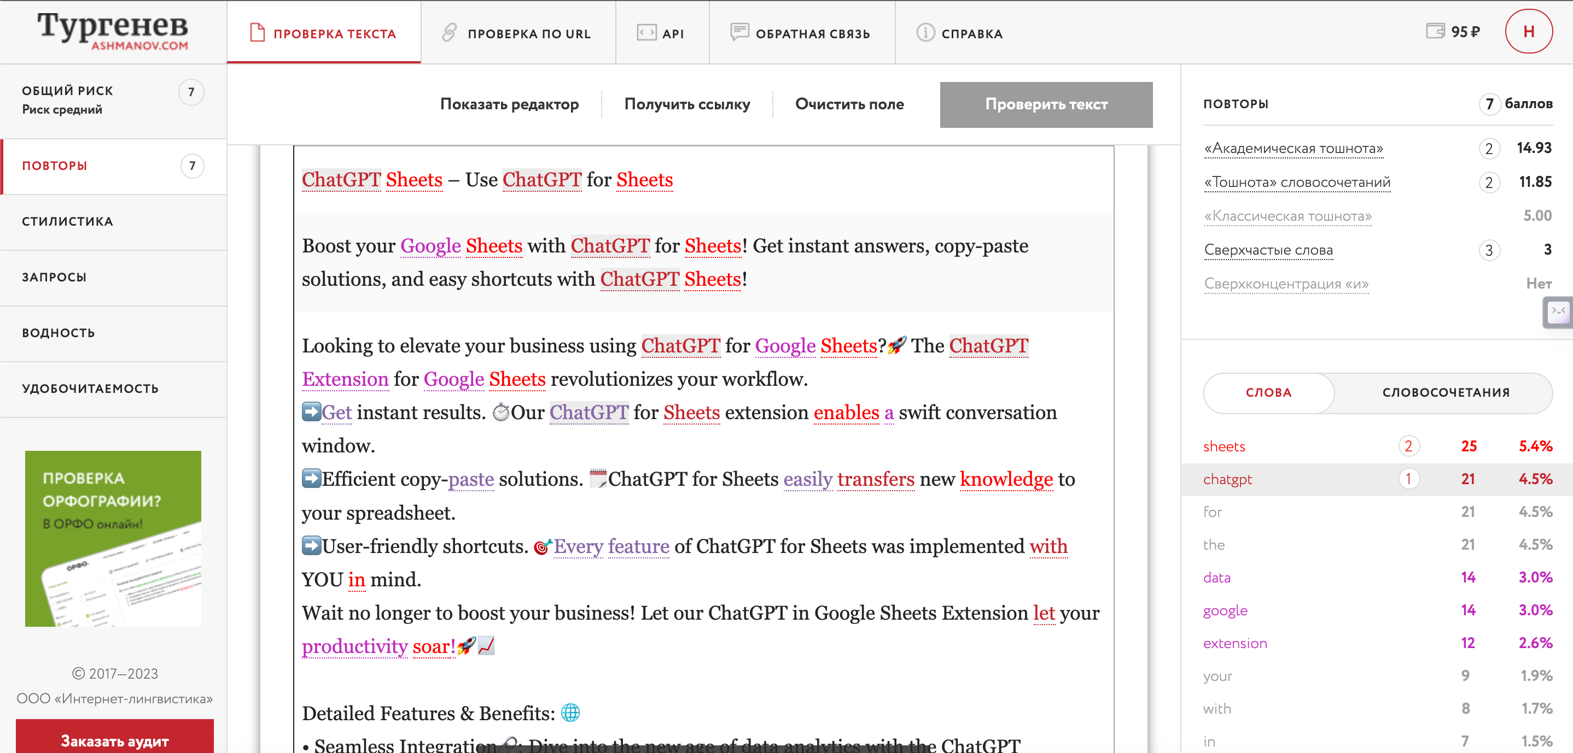1573x753 pixels.
Task: Expand the Сверхчастые слова entry
Action: [1268, 250]
